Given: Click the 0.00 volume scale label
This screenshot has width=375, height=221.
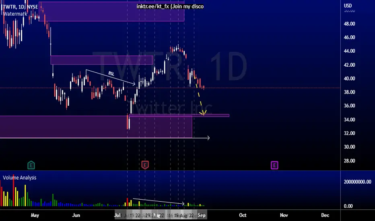Looking at the screenshot, I should [x=348, y=206].
